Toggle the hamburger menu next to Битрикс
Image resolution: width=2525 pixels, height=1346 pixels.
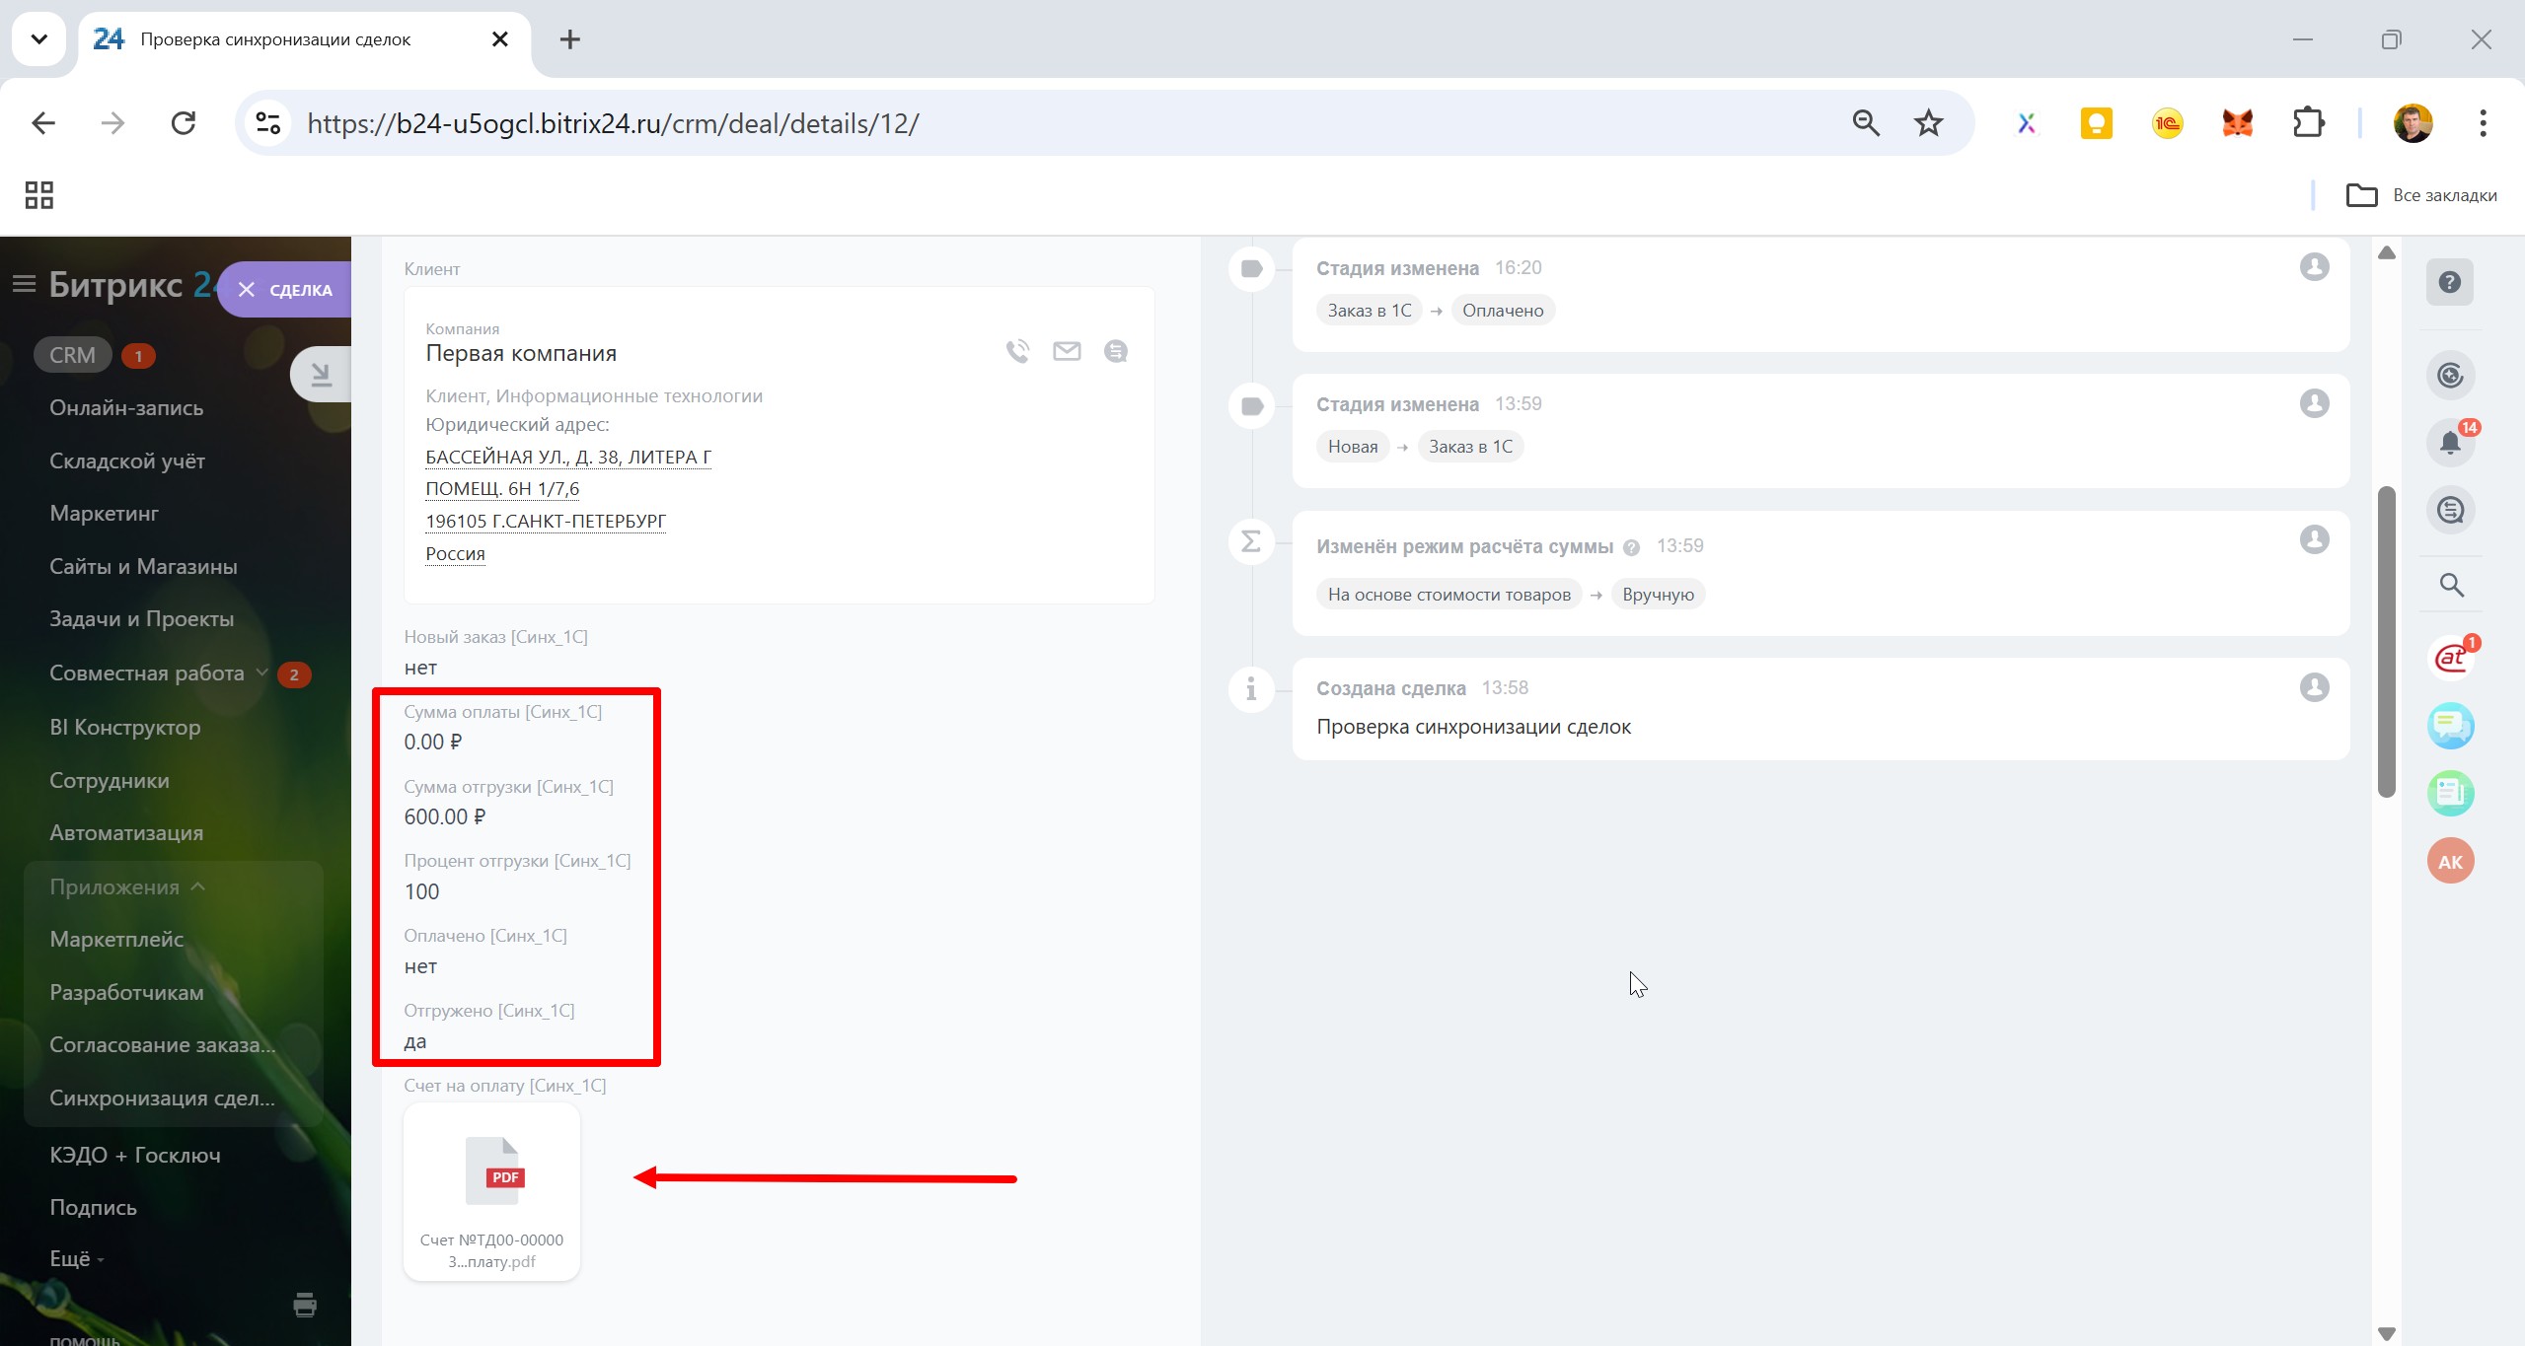(x=24, y=285)
